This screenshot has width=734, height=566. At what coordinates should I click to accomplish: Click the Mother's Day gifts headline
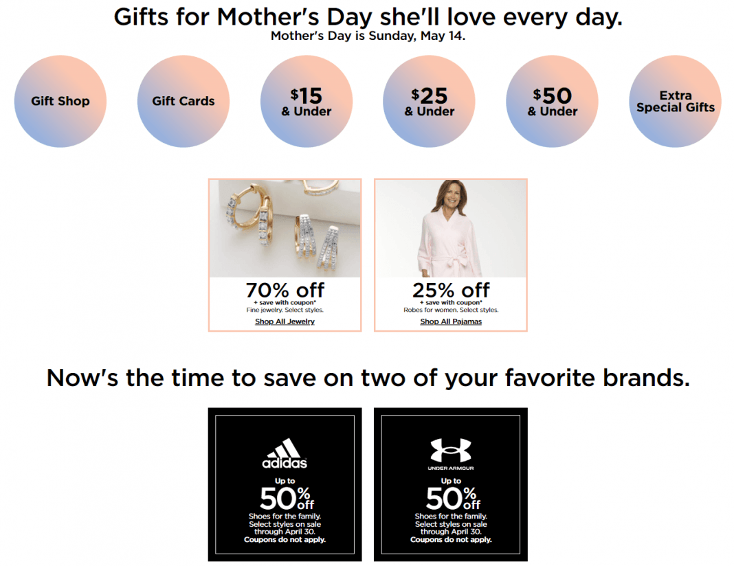(367, 16)
